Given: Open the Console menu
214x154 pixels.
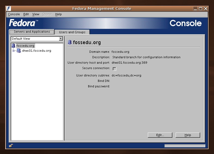Looking at the screenshot, I should pyautogui.click(x=14, y=14).
